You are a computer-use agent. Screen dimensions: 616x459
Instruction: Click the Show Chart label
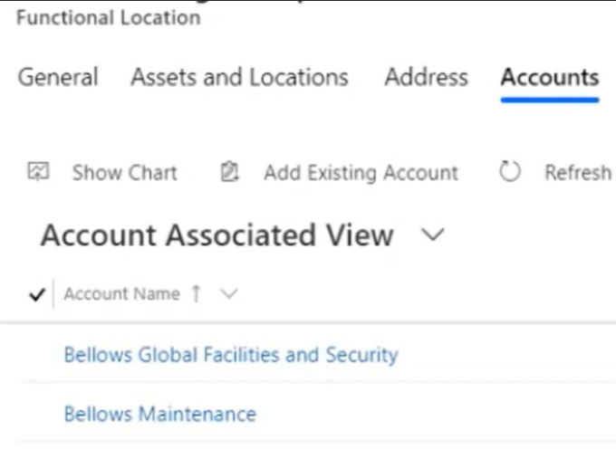pyautogui.click(x=125, y=173)
